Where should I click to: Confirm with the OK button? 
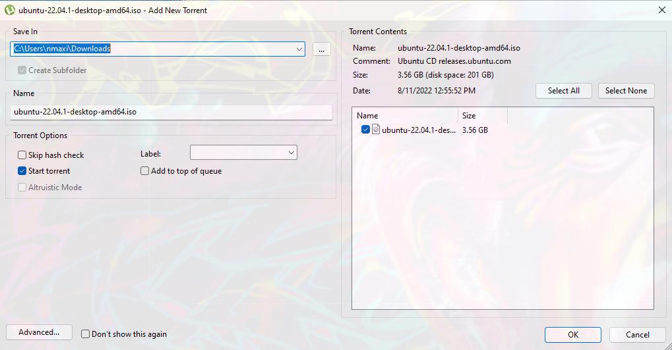(x=573, y=335)
